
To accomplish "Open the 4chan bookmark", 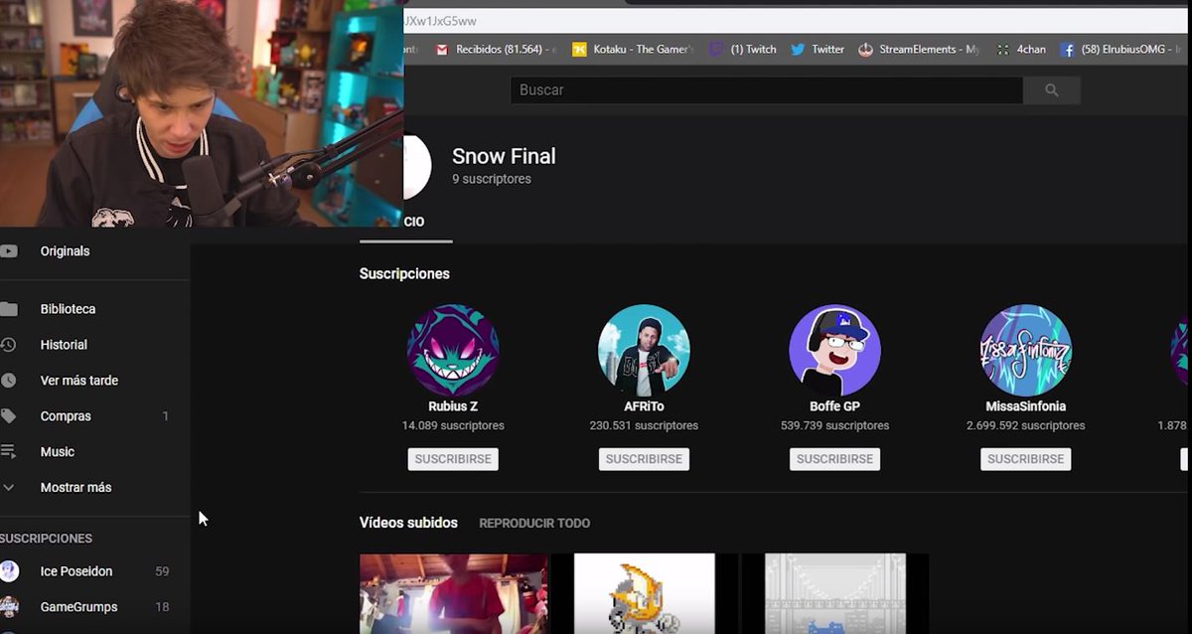I will pyautogui.click(x=1020, y=49).
